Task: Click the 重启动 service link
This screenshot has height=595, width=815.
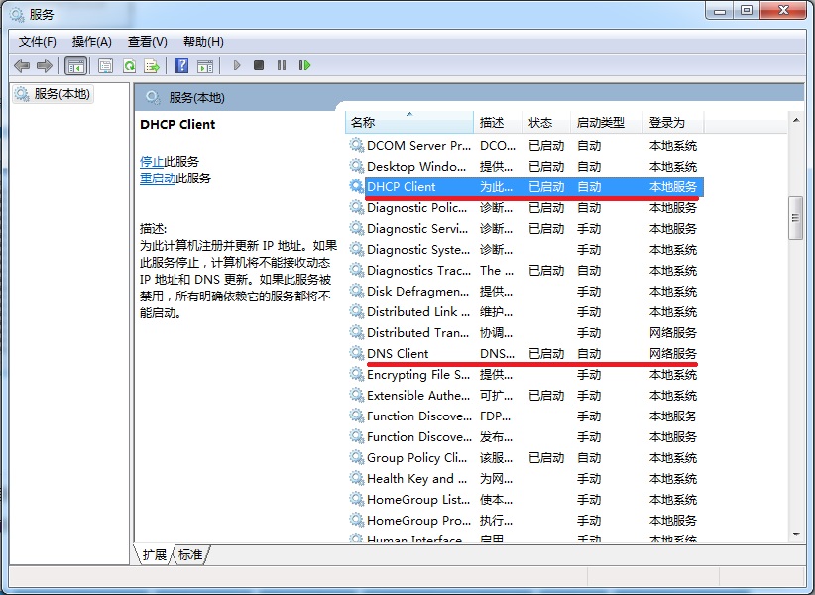Action: pyautogui.click(x=158, y=178)
